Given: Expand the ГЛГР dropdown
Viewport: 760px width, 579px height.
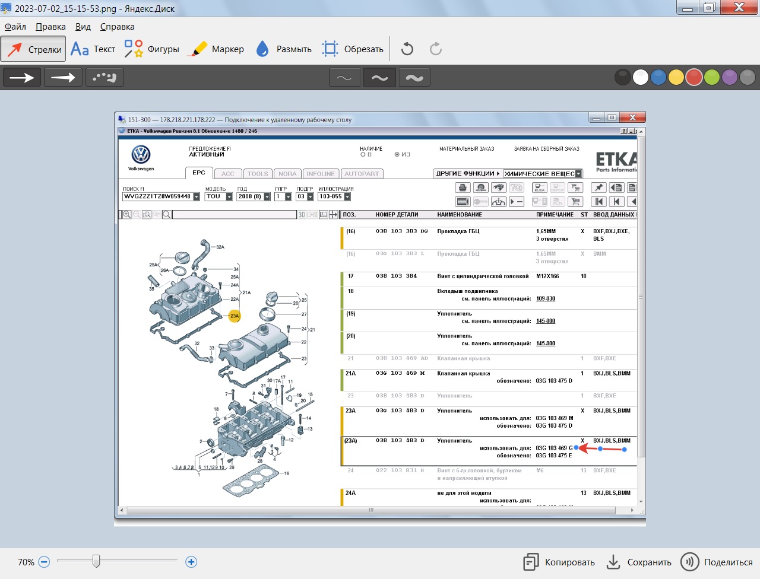Looking at the screenshot, I should (288, 197).
